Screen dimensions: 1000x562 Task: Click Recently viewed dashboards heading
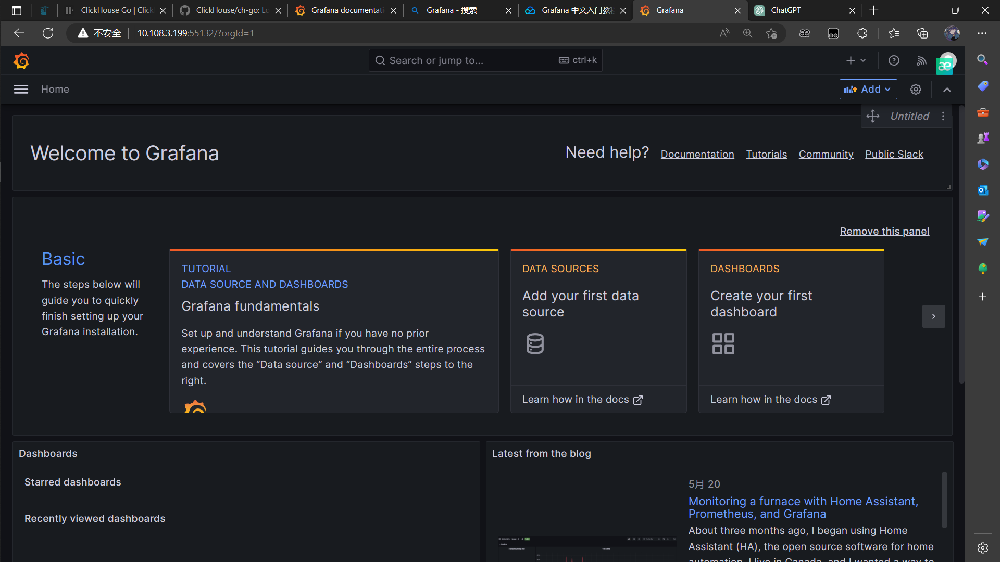click(95, 519)
